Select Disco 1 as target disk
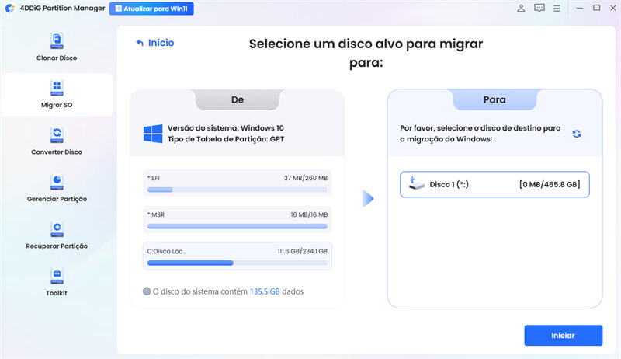Viewport: 621px width, 359px height. click(x=494, y=184)
